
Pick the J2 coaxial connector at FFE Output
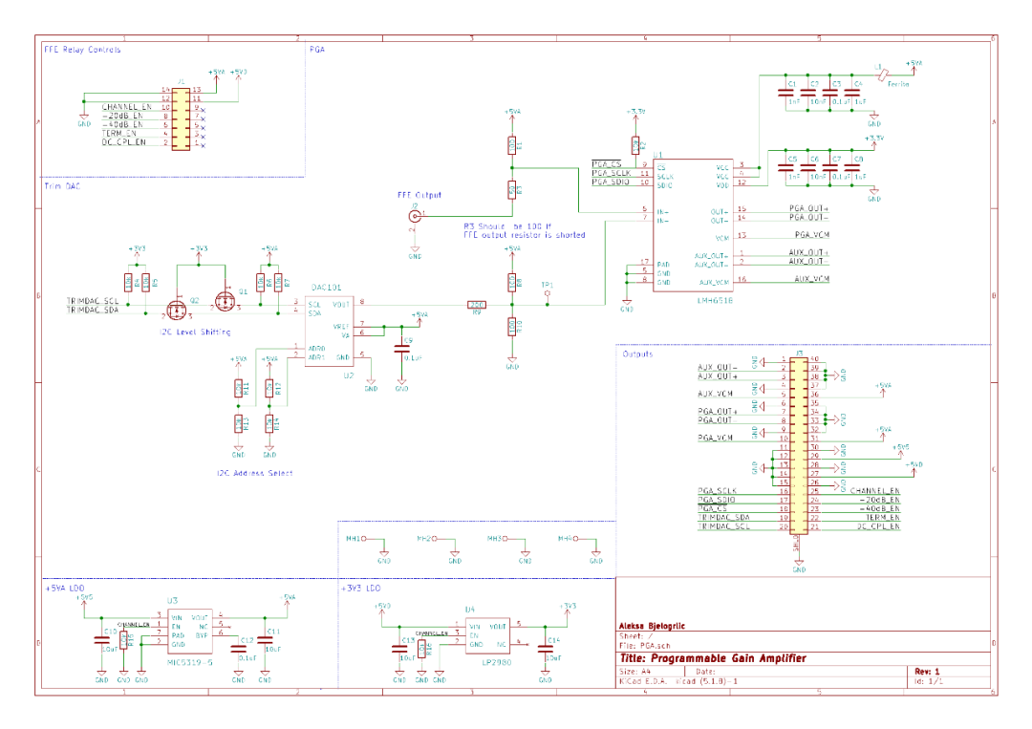coord(415,215)
